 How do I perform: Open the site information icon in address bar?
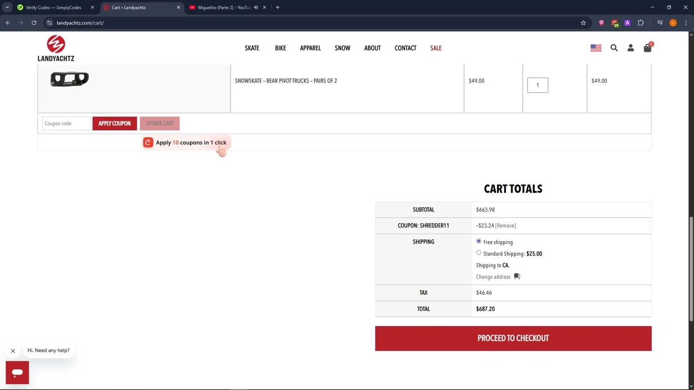(x=50, y=23)
